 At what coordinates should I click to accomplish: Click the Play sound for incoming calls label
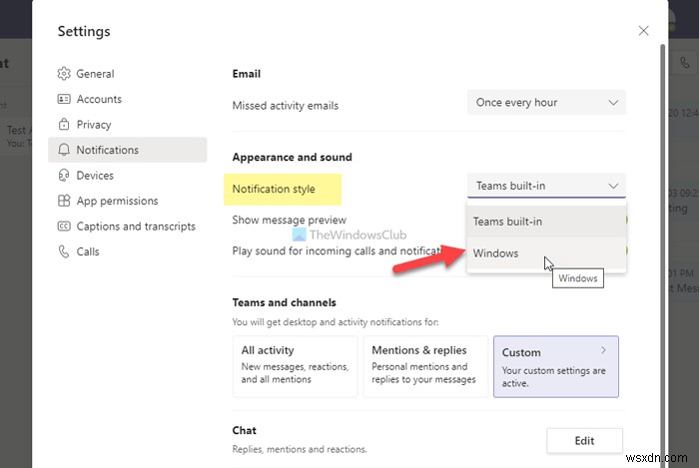(x=337, y=250)
